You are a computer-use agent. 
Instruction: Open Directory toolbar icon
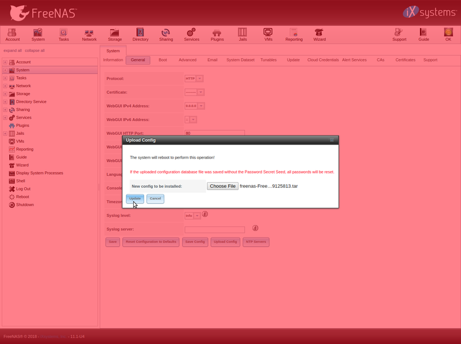[x=140, y=35]
